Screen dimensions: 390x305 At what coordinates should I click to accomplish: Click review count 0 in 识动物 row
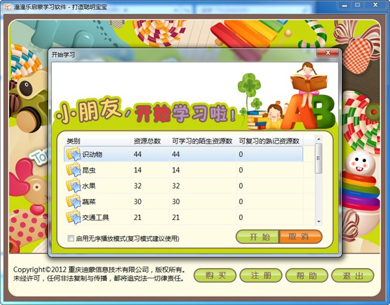point(240,154)
